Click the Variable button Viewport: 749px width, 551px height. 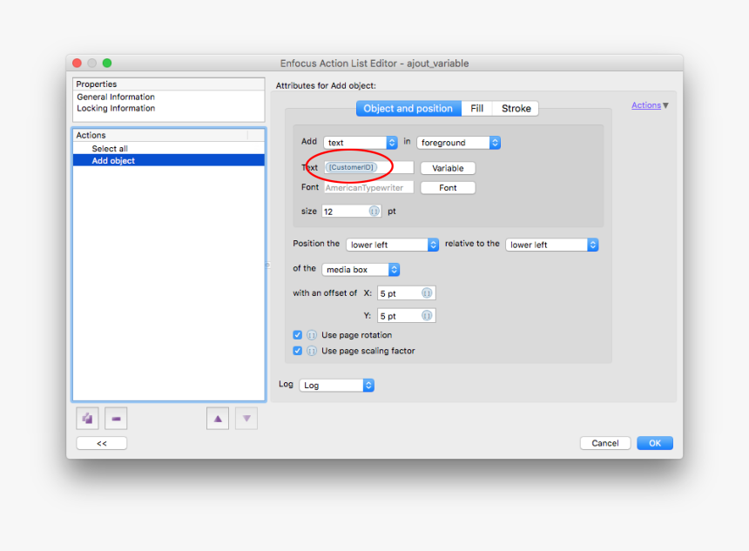pyautogui.click(x=448, y=168)
